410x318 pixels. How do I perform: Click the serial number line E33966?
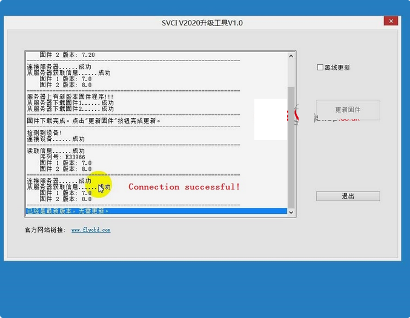click(x=62, y=157)
